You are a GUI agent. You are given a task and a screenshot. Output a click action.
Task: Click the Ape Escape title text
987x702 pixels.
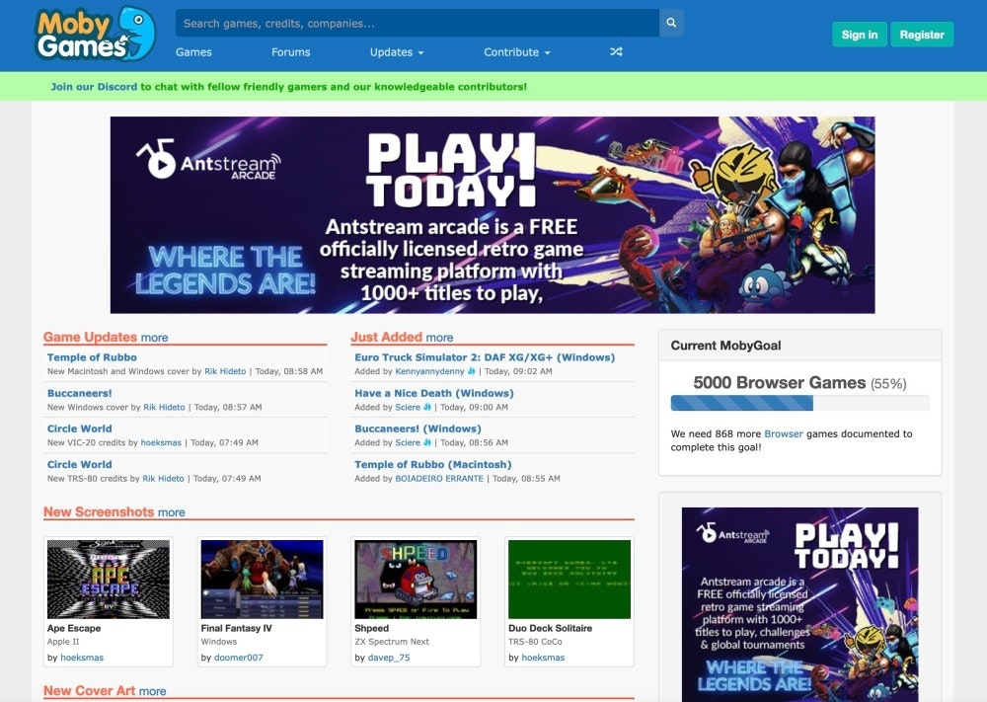[74, 628]
